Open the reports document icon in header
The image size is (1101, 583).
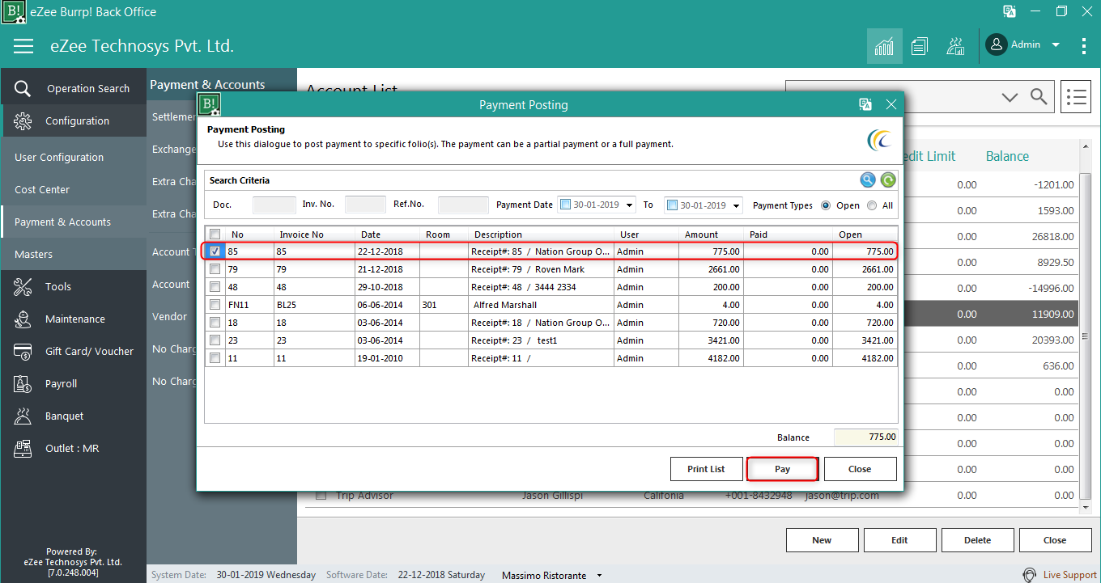(x=919, y=46)
